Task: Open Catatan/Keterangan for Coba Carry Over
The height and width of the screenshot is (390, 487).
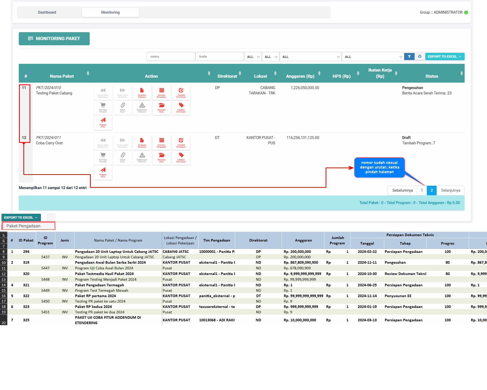Action: (181, 157)
